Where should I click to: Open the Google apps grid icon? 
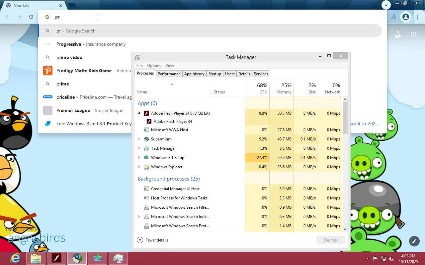coord(413,34)
